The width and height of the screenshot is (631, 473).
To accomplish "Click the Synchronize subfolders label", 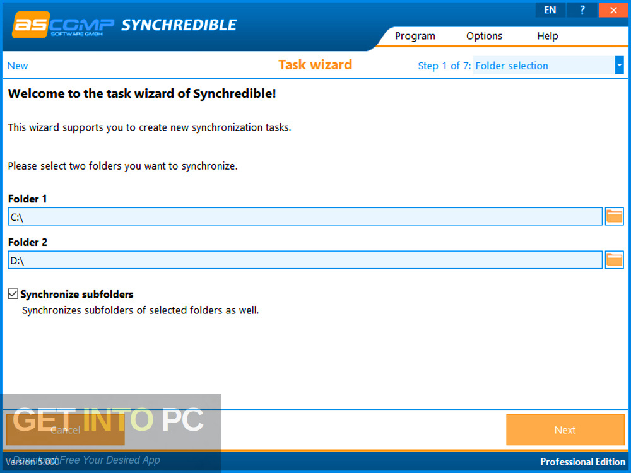I will [77, 295].
